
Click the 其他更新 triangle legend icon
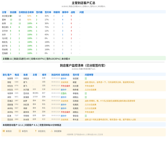(x=52, y=131)
